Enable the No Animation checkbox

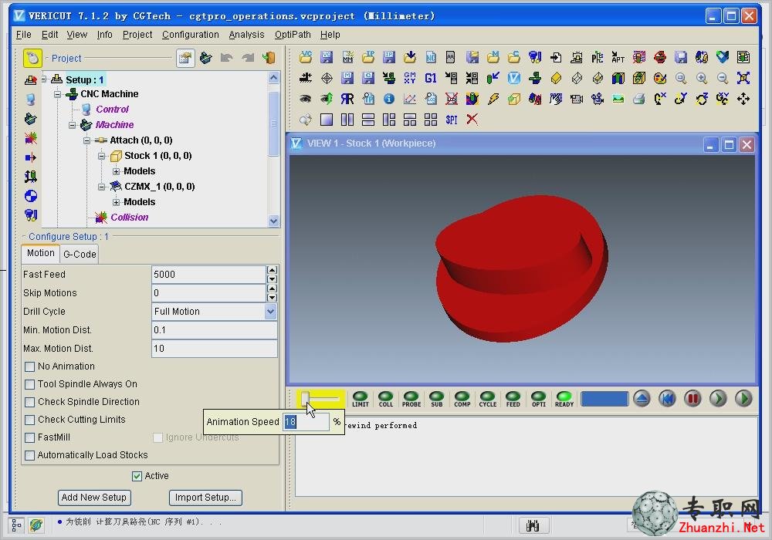pos(29,366)
